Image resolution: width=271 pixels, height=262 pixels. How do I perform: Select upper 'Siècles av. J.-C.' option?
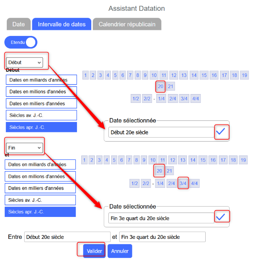(x=41, y=115)
